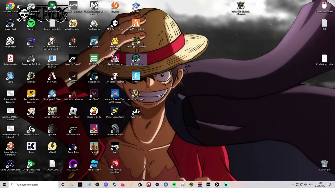
Task: Launch Stream Deck from the desktop
Action: pos(10,25)
